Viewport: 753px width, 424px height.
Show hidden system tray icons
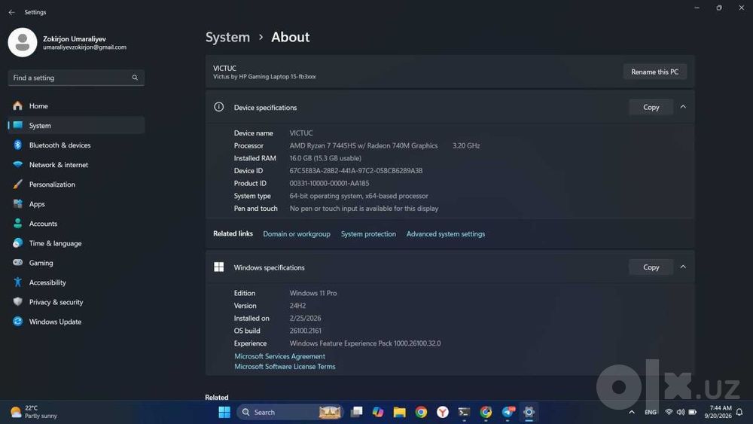(632, 412)
